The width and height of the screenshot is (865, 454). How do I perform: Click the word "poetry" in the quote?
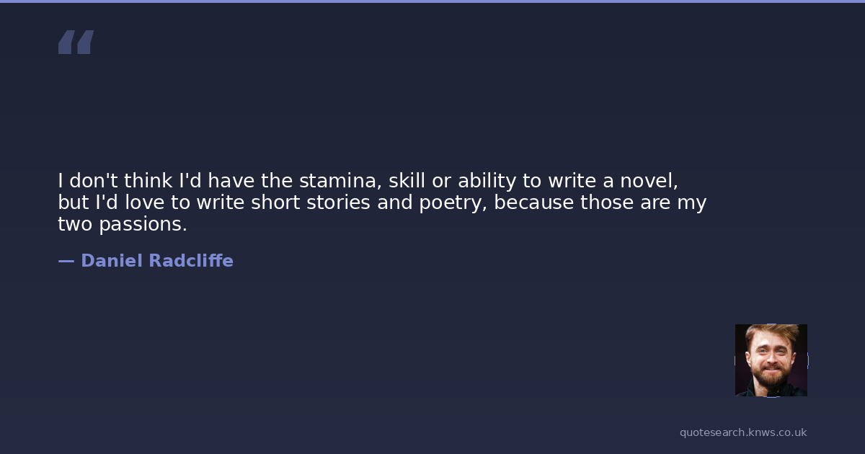[453, 203]
